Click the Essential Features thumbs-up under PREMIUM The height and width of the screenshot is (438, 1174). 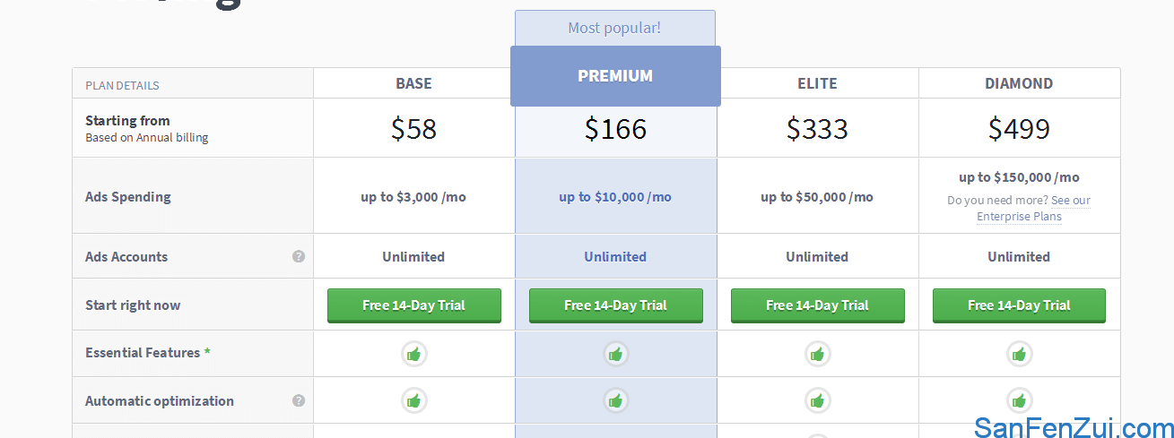coord(615,354)
